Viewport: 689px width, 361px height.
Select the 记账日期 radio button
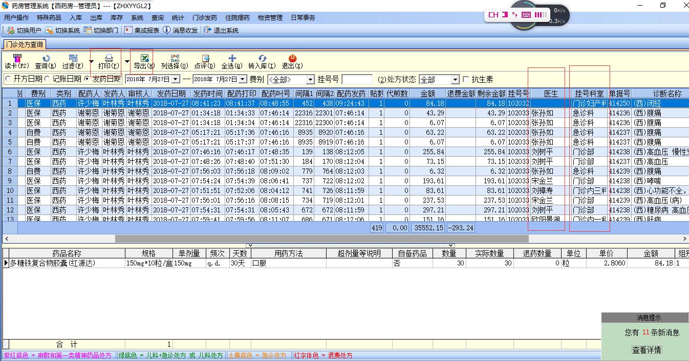pyautogui.click(x=47, y=79)
